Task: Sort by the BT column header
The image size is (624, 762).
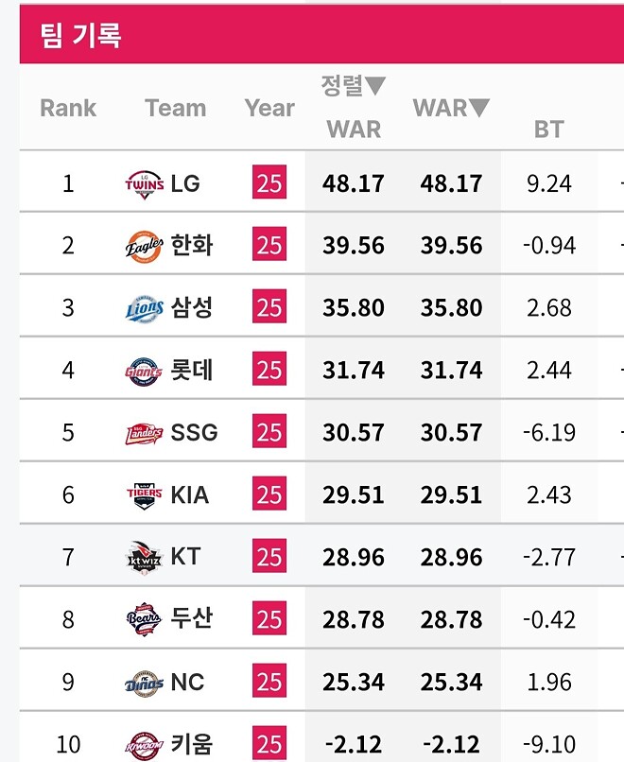Action: [x=549, y=130]
